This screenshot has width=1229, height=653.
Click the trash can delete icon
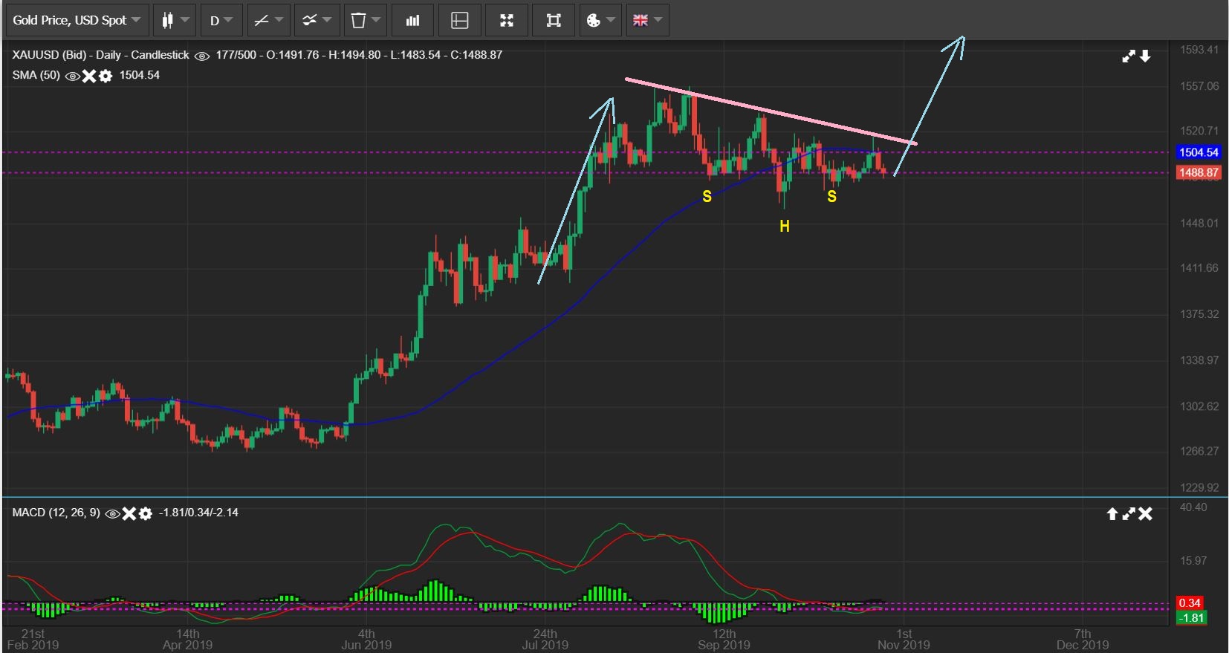click(x=365, y=20)
